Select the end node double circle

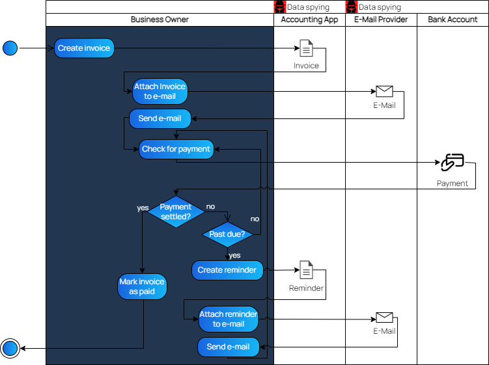coord(10,348)
